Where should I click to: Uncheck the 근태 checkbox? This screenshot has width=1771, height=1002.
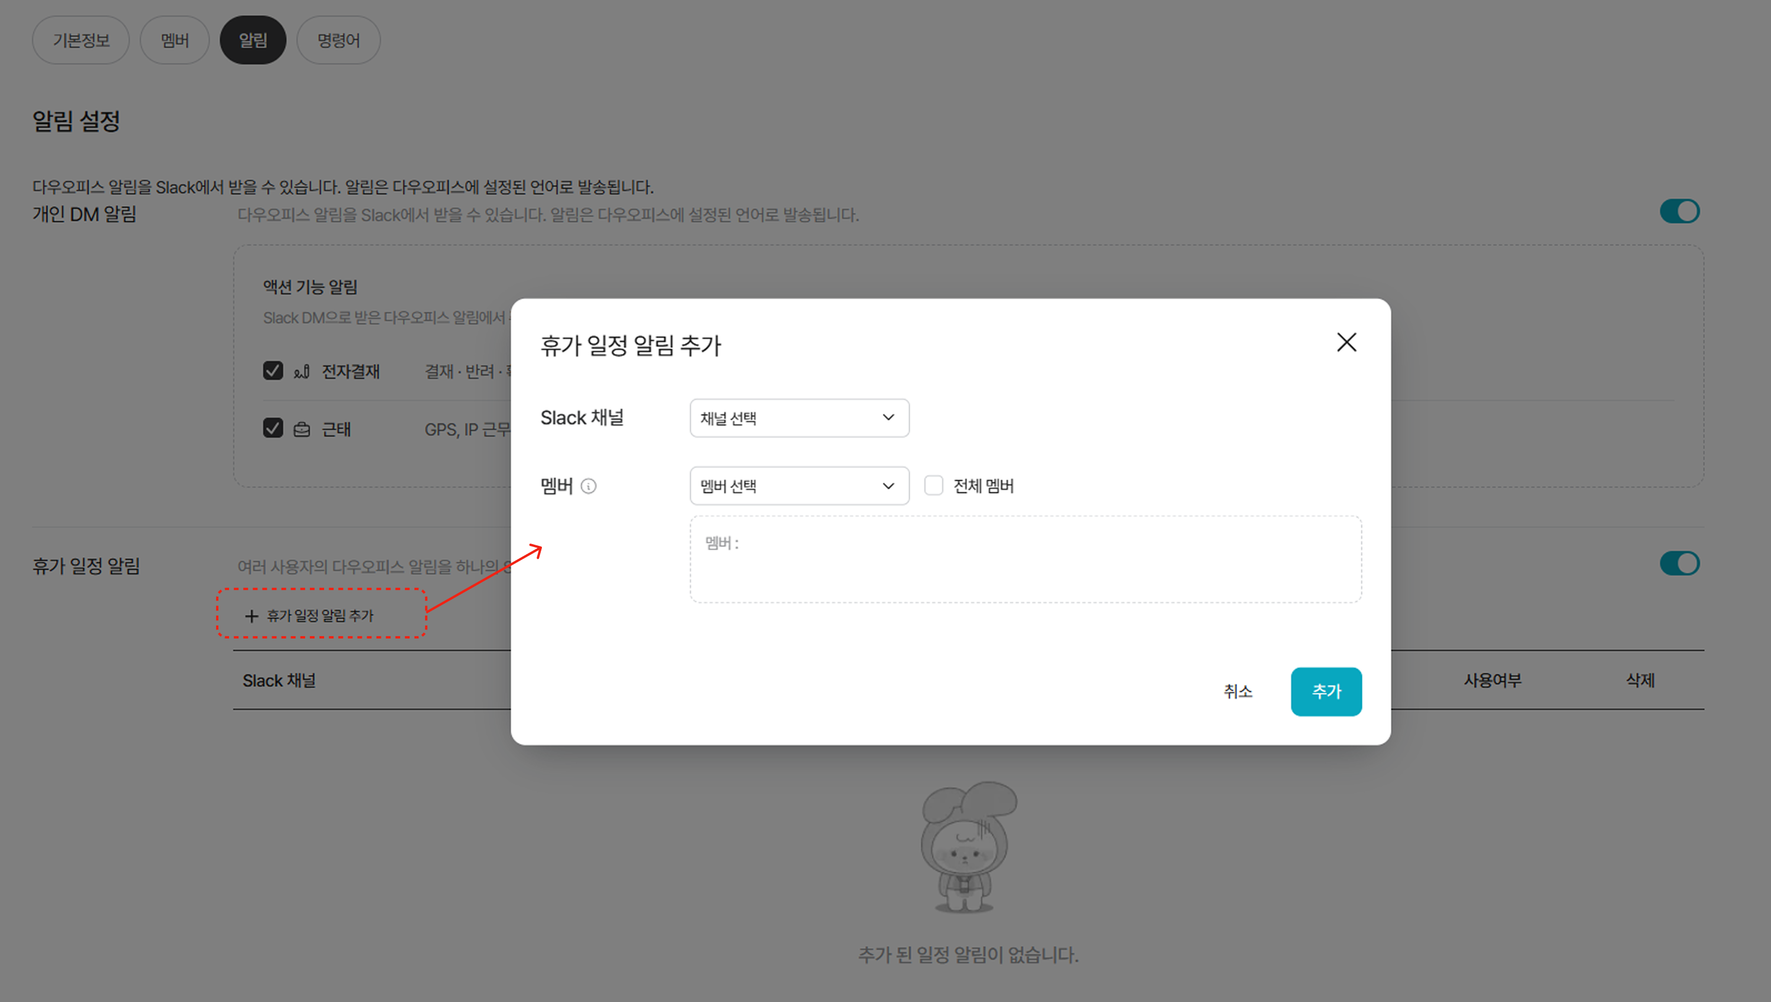point(273,428)
